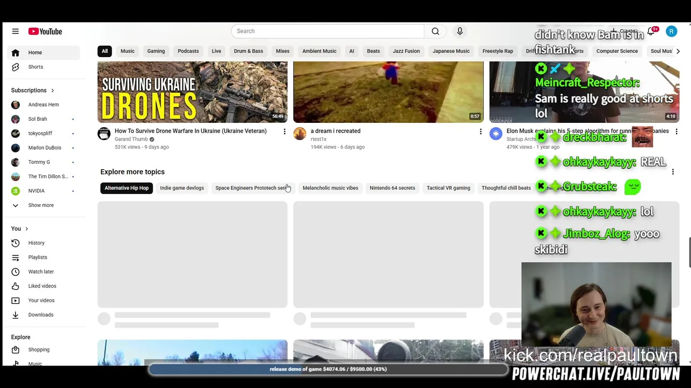This screenshot has width=691, height=388.
Task: Open a dream i recreated title
Action: (335, 131)
